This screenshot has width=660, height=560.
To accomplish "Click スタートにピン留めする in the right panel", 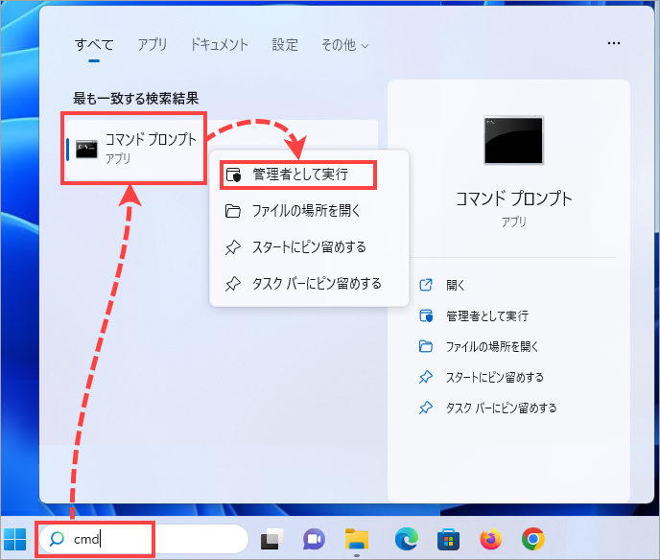I will (495, 378).
